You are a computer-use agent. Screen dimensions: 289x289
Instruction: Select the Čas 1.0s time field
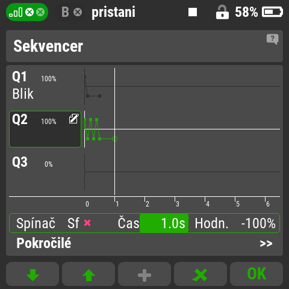[152, 223]
